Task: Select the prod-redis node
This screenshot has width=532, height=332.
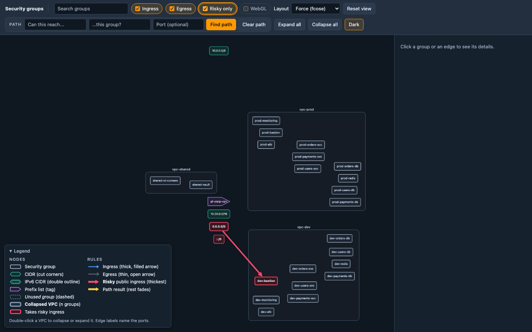Action: pyautogui.click(x=348, y=178)
